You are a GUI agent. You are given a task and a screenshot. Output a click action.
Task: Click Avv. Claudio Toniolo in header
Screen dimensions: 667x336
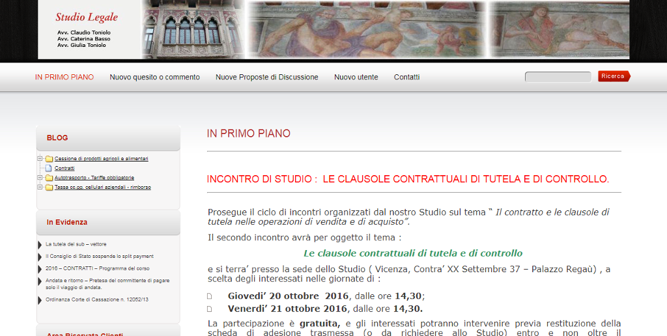click(x=84, y=33)
